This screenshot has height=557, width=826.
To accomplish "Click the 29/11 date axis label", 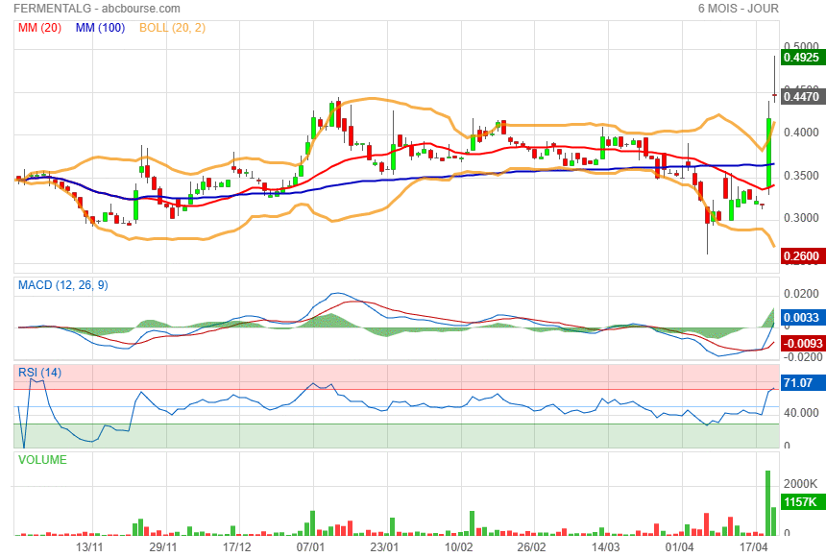I will pyautogui.click(x=163, y=547).
